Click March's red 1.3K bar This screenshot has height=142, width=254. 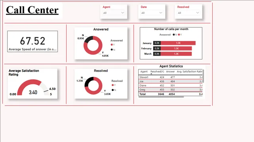176,54
